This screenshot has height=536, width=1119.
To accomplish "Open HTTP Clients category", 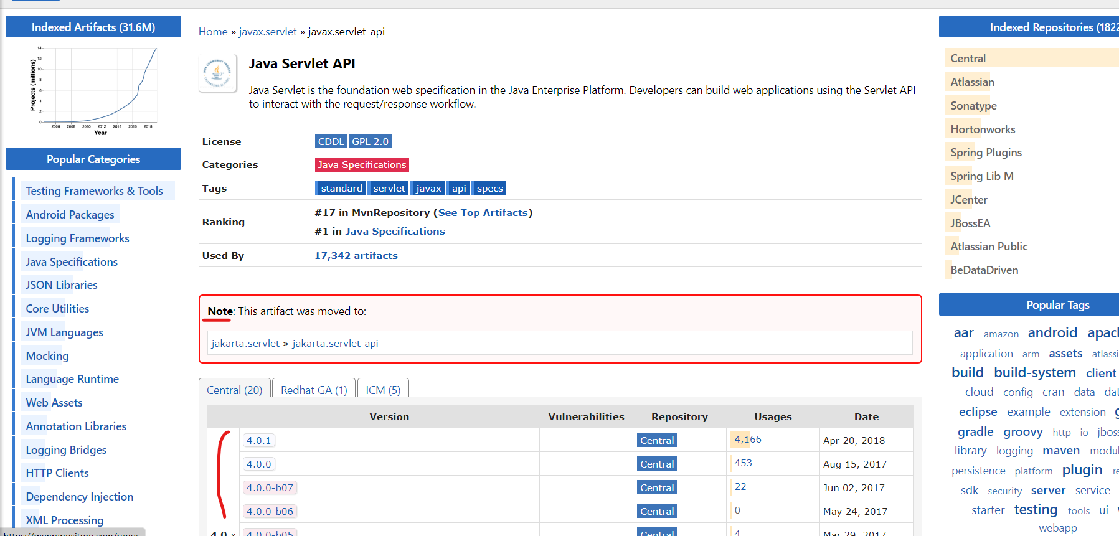I will [57, 473].
